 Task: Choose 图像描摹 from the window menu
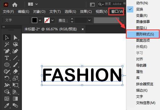point(143,22)
